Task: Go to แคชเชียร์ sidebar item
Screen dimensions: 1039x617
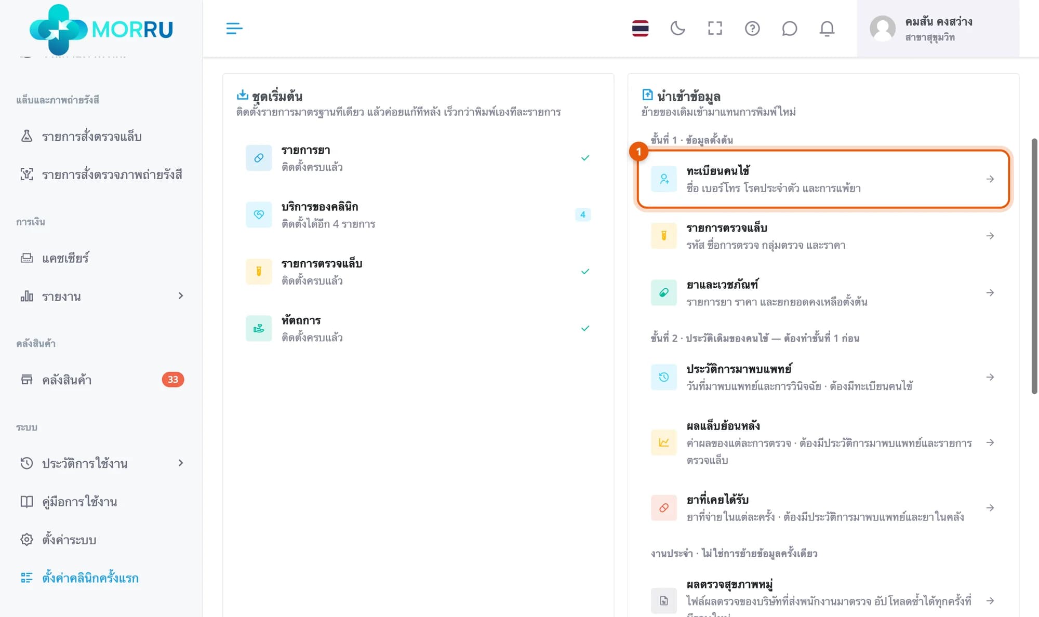Action: pyautogui.click(x=101, y=258)
